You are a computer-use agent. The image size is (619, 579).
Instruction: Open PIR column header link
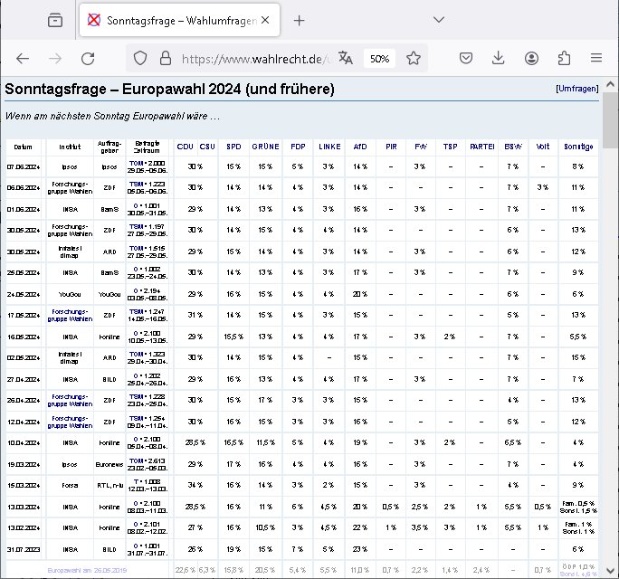[x=391, y=147]
